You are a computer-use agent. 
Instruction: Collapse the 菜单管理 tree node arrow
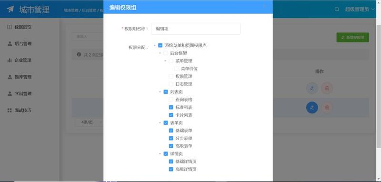(x=165, y=61)
